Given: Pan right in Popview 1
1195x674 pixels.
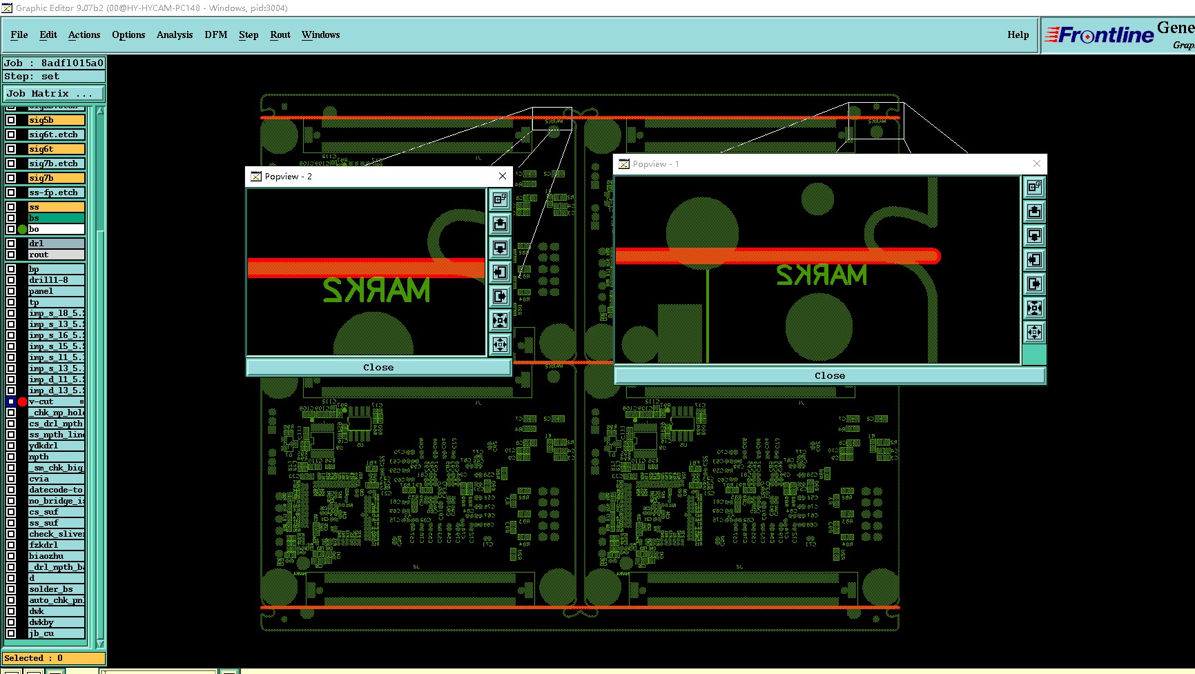Looking at the screenshot, I should (x=1034, y=284).
